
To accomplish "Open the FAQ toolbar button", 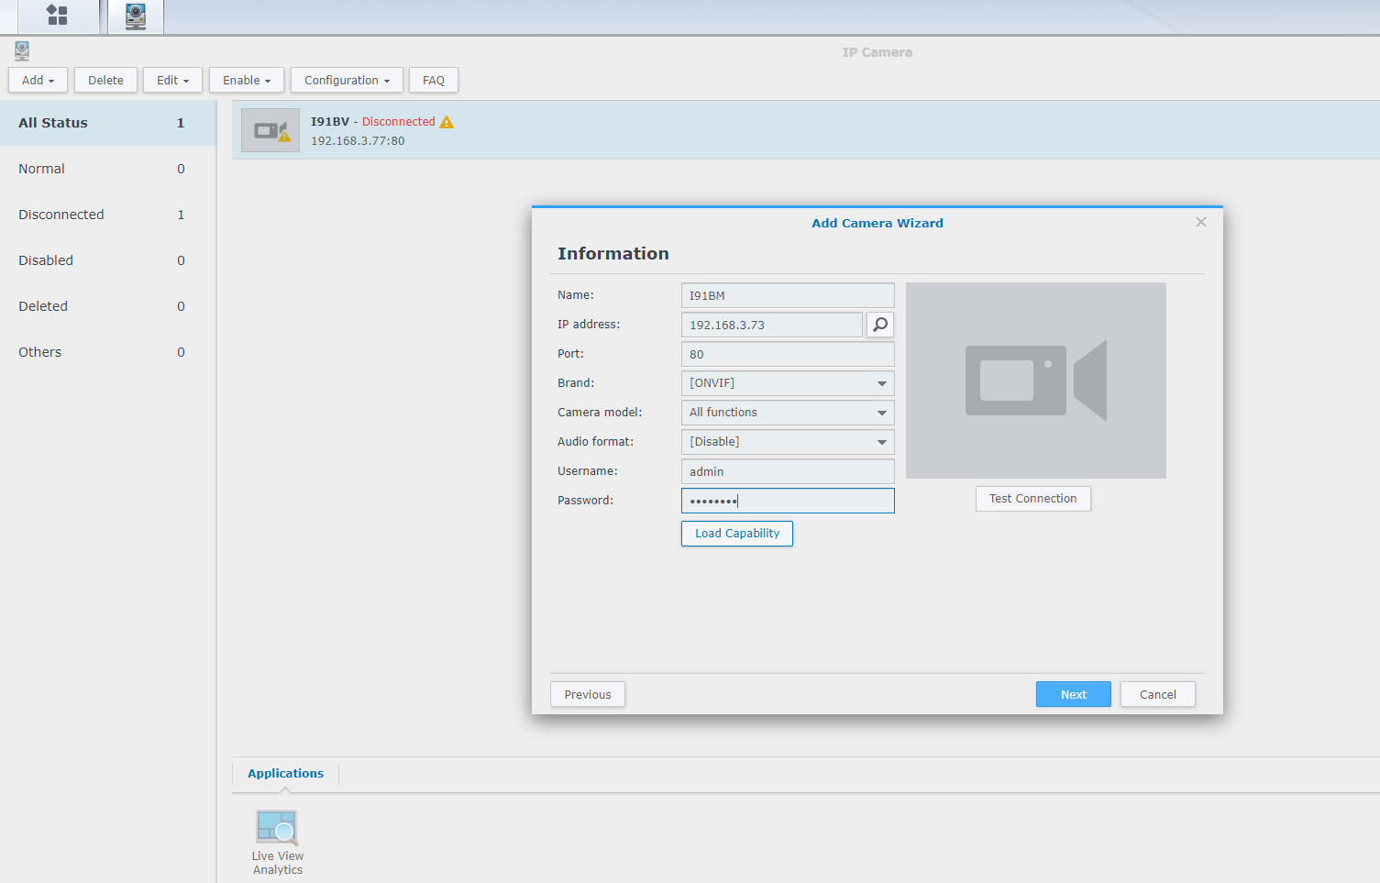I will [x=433, y=81].
